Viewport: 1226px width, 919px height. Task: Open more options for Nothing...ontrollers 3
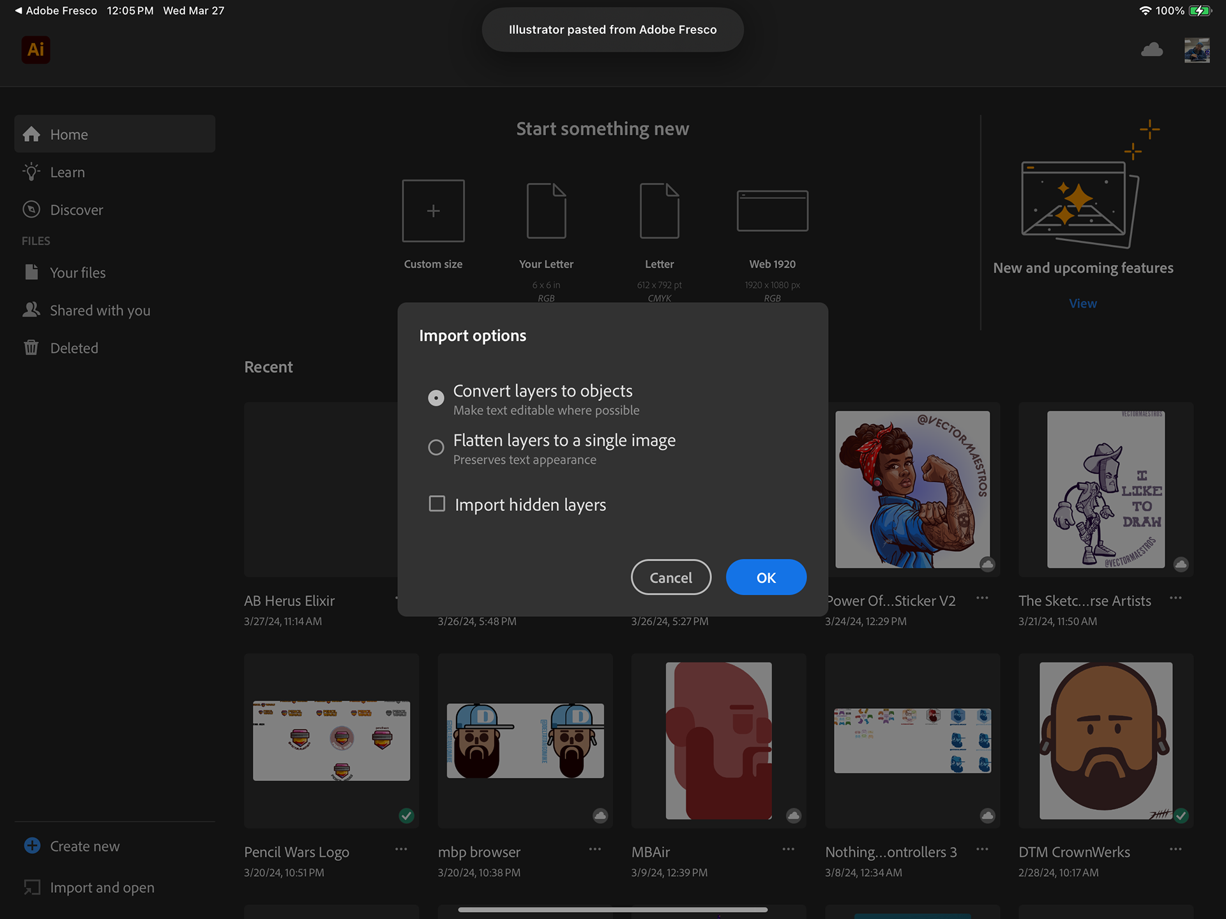point(982,849)
